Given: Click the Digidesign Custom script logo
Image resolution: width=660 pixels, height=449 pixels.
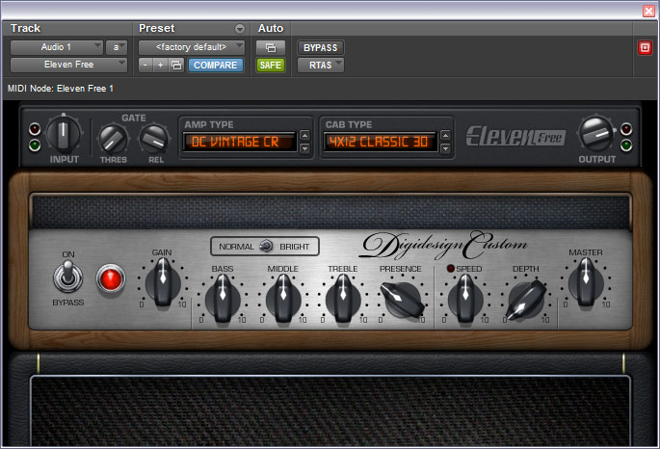Looking at the screenshot, I should pyautogui.click(x=444, y=244).
